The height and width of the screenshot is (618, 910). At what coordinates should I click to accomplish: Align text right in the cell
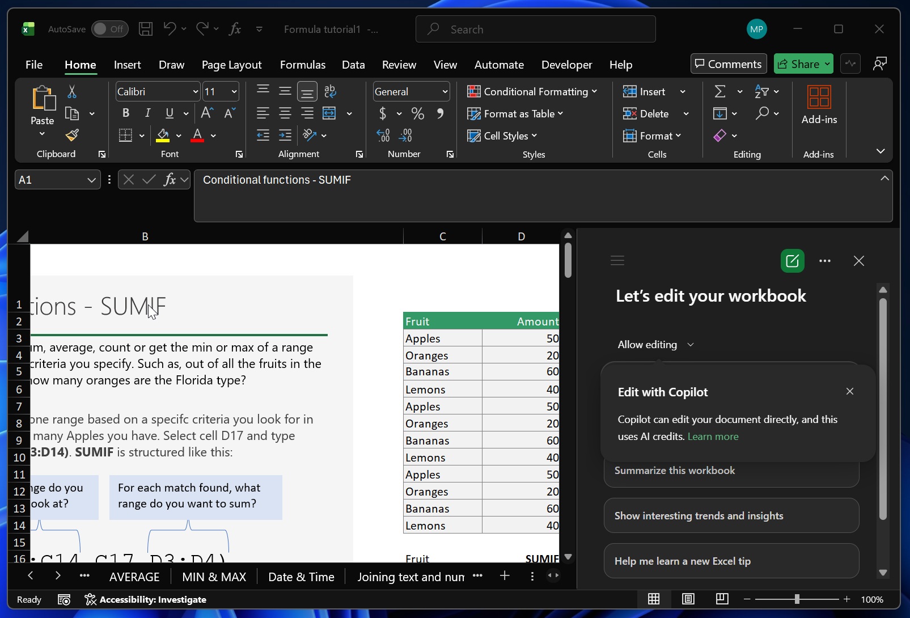coord(307,113)
